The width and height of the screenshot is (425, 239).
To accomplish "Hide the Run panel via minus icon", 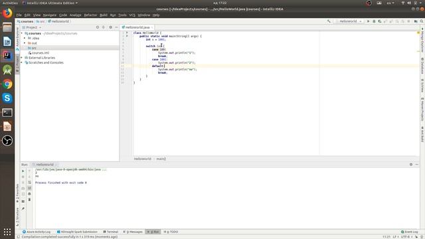I will pos(416,165).
